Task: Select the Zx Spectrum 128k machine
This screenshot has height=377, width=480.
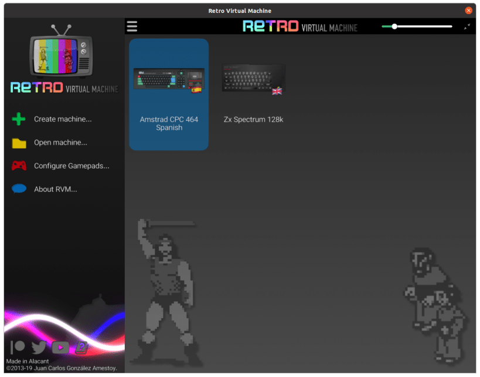Action: tap(253, 95)
